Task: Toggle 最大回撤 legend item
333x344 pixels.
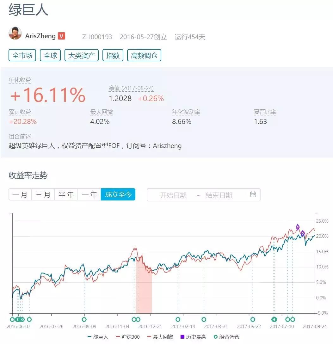Action: point(160,337)
